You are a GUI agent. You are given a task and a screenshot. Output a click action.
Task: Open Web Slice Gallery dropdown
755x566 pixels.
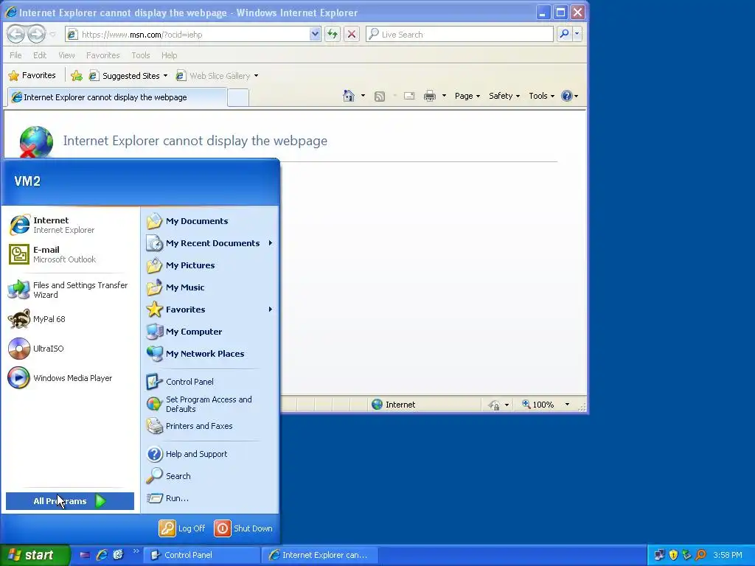pos(218,76)
